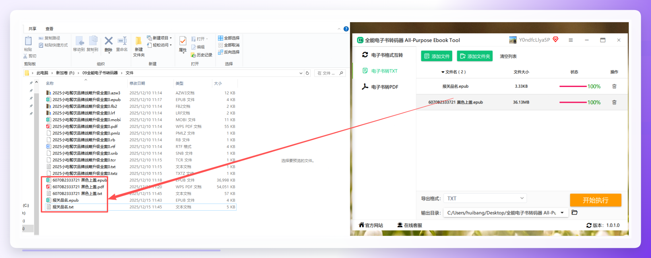This screenshot has width=651, height=258.
Task: Click the Copy to icon
Action: pyautogui.click(x=93, y=41)
